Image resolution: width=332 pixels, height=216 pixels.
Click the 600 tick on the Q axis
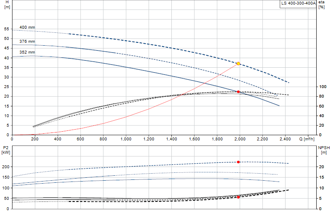click(x=81, y=139)
